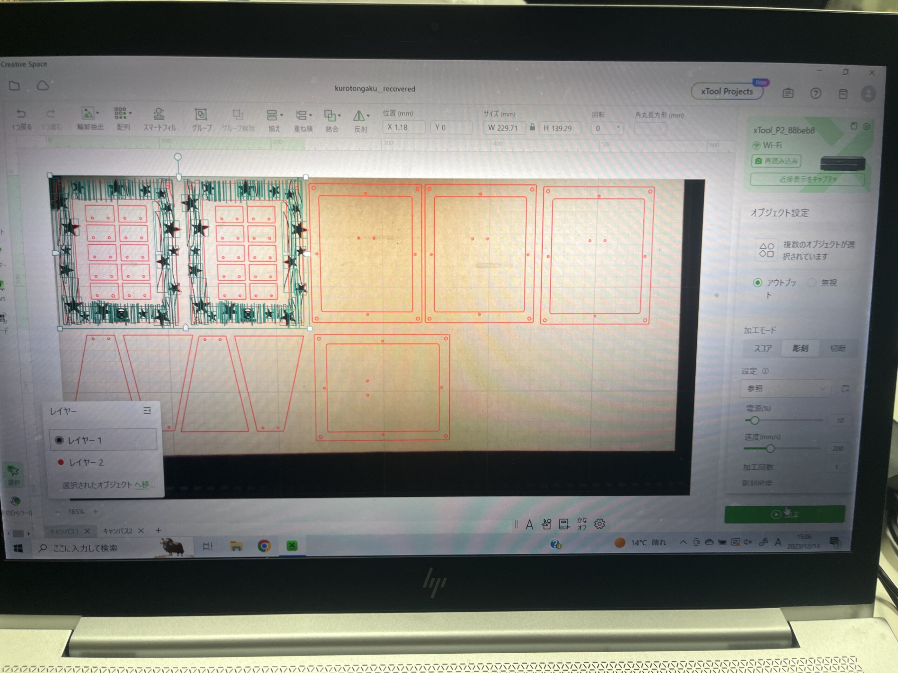Image resolution: width=898 pixels, height=673 pixels.
Task: Zoom out with the minus button
Action: point(57,512)
